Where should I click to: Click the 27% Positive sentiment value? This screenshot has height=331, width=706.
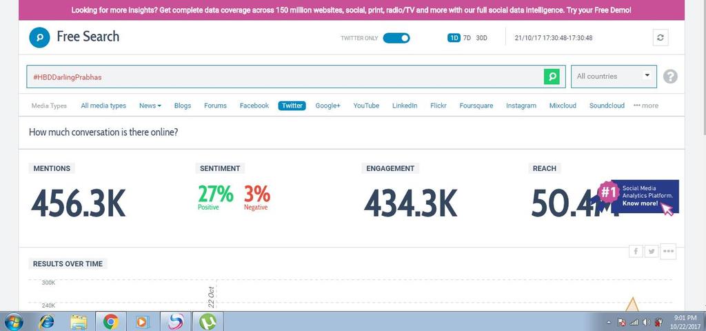(x=215, y=197)
